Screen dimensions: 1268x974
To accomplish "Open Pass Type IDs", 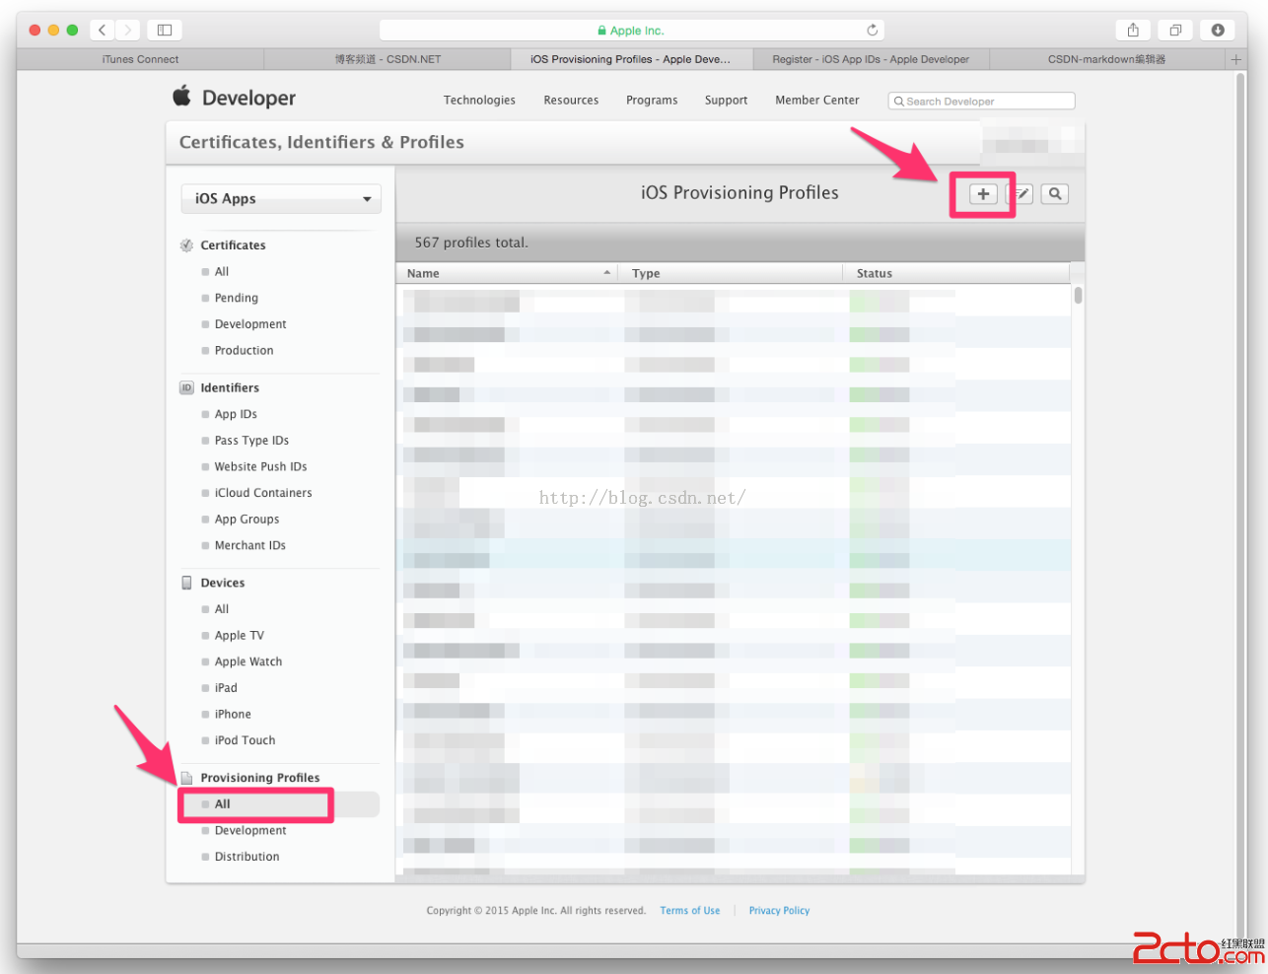I will pos(251,441).
